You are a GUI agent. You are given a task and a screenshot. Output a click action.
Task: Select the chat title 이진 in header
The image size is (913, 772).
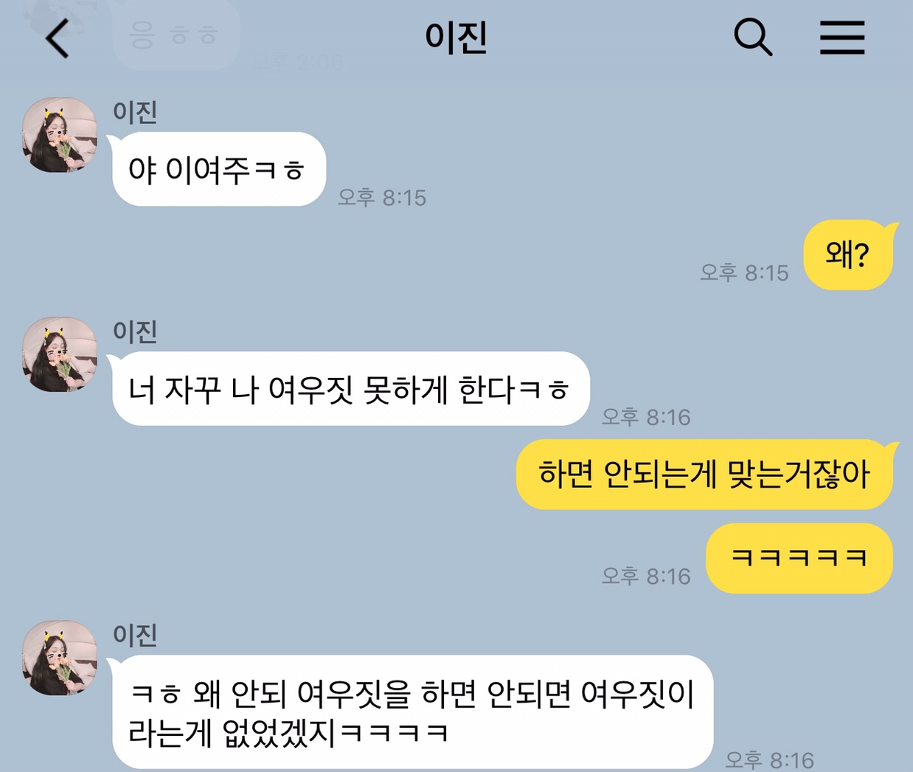[456, 38]
